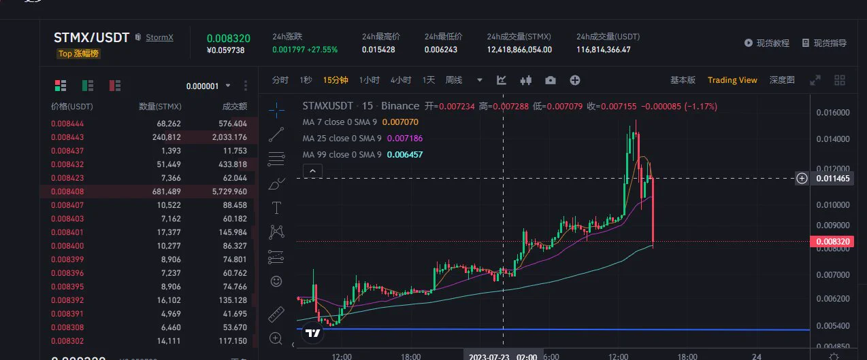Viewport: 867px width, 360px height.
Task: Show combined buy and sell order book
Action: (61, 86)
